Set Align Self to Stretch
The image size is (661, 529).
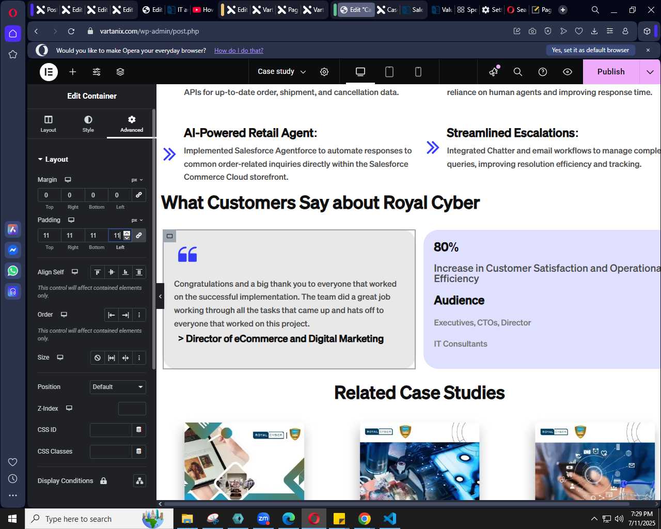pos(139,272)
